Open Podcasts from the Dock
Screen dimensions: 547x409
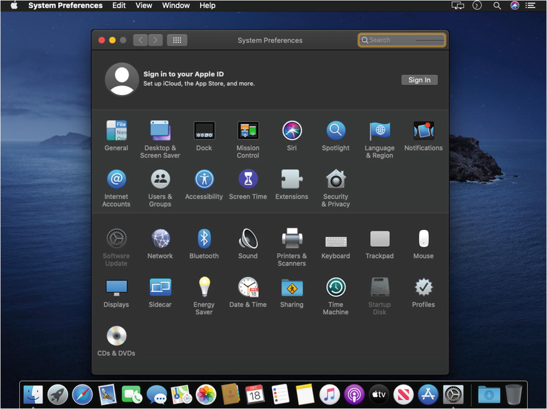click(354, 394)
